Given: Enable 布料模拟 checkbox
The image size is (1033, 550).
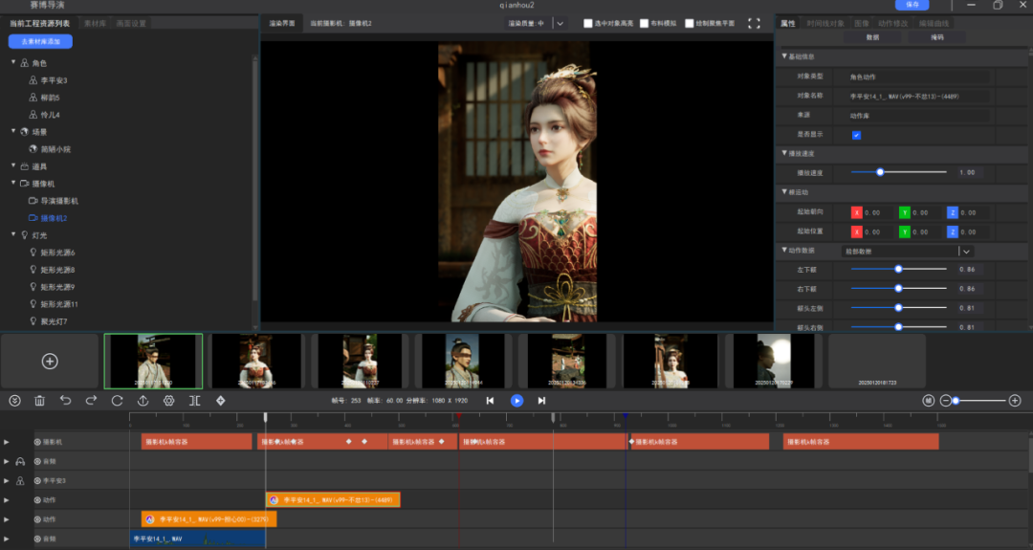Looking at the screenshot, I should click(x=645, y=23).
